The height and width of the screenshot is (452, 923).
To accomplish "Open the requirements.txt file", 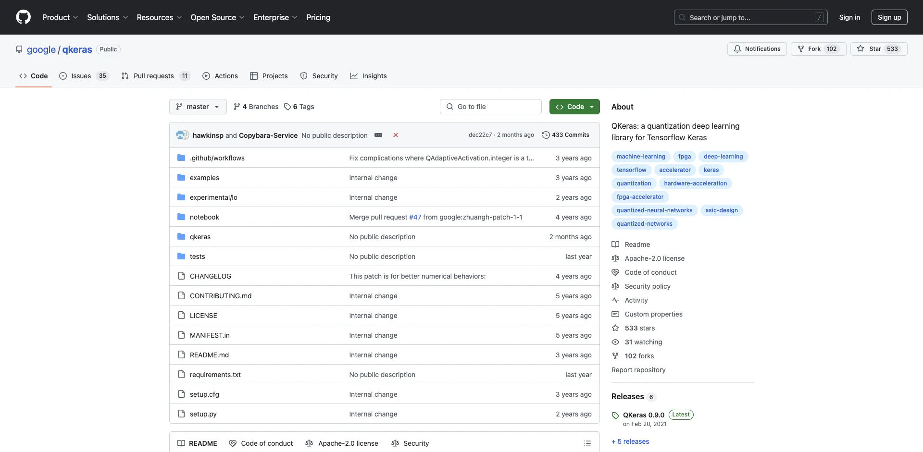I will (x=215, y=375).
